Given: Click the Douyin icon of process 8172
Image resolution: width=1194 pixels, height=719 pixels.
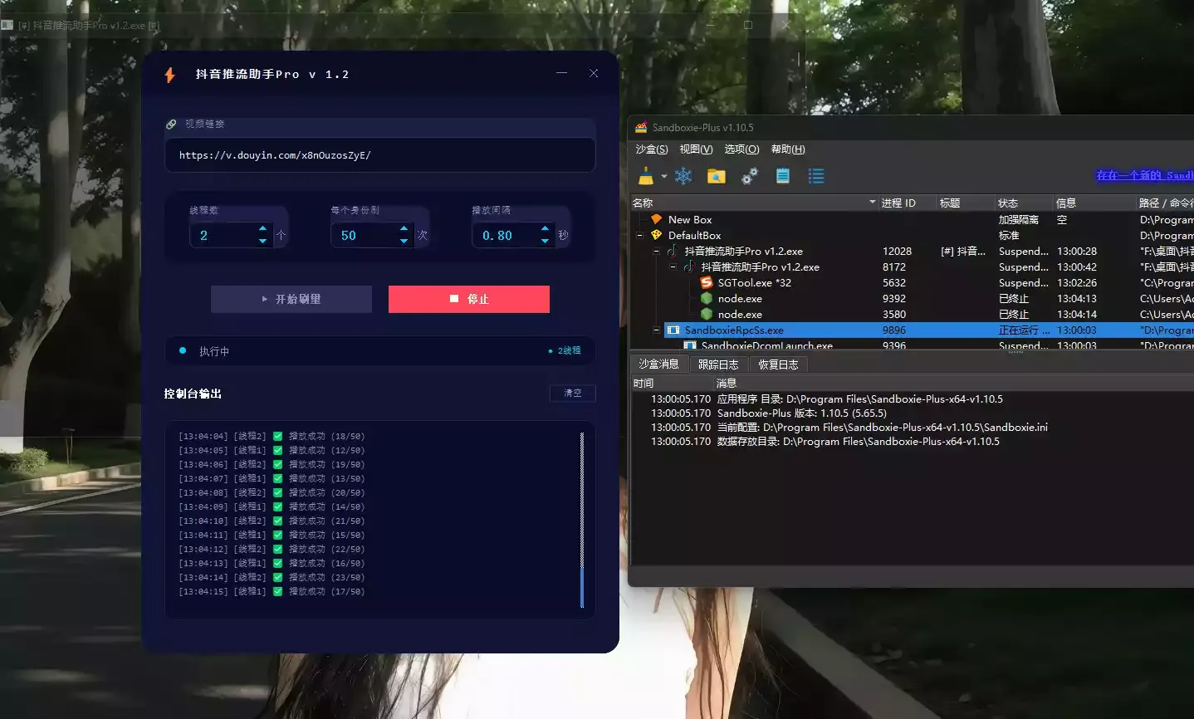Looking at the screenshot, I should (689, 267).
